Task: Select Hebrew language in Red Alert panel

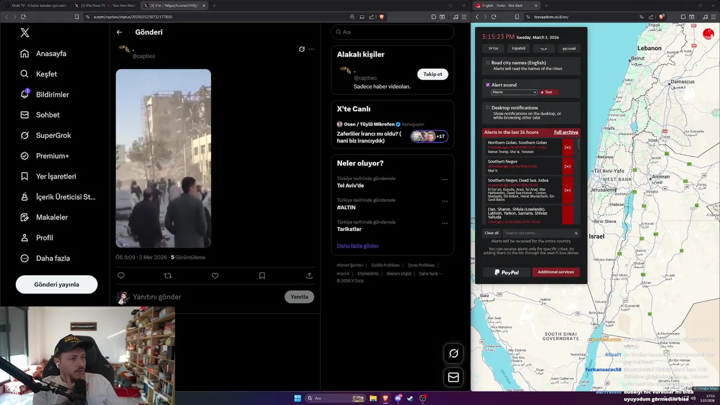Action: pyautogui.click(x=493, y=48)
